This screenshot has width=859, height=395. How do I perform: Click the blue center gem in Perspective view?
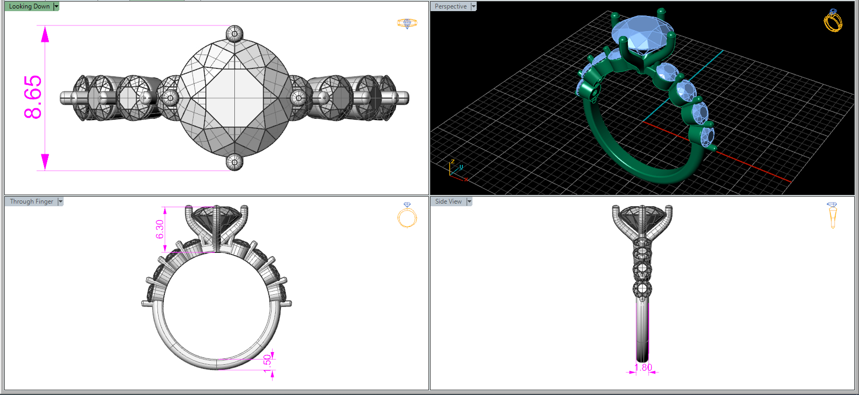pyautogui.click(x=643, y=34)
